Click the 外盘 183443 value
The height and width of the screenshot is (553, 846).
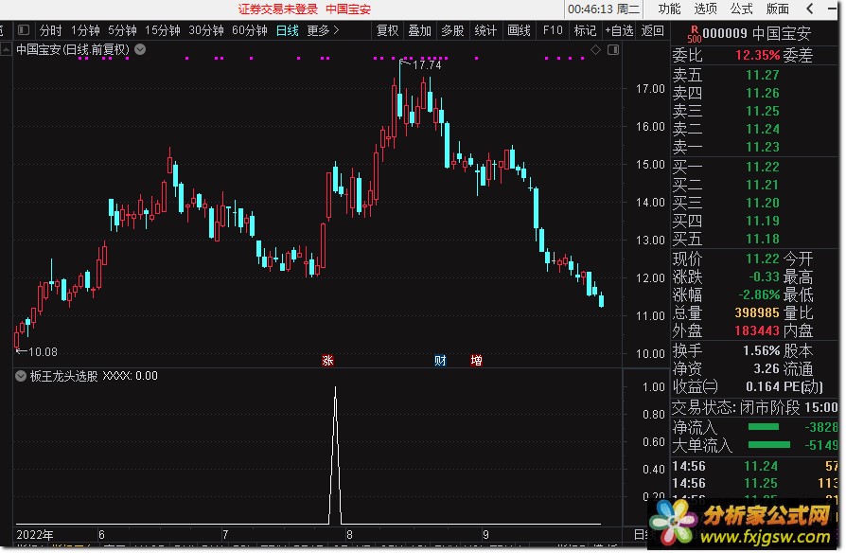[757, 330]
